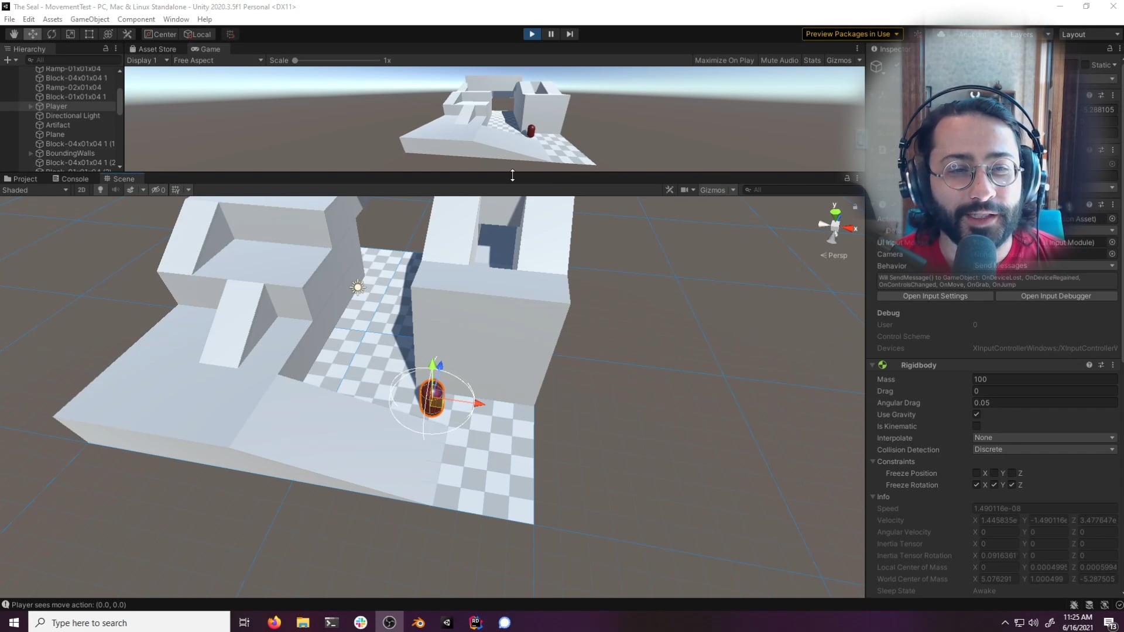Open Scene camera settings icon
Image resolution: width=1124 pixels, height=632 pixels.
pyautogui.click(x=684, y=190)
